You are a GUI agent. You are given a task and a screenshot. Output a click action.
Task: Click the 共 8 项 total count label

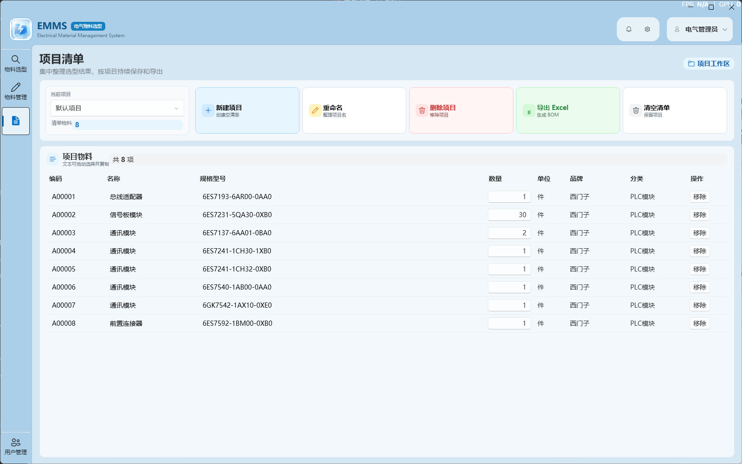click(123, 160)
